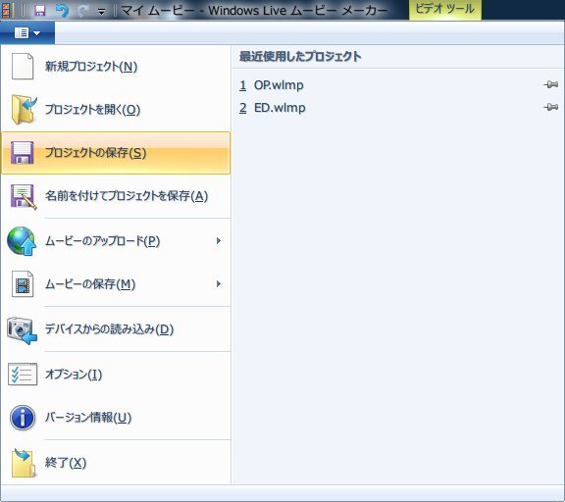Click the Movie Maker app icon in title bar

[7, 11]
